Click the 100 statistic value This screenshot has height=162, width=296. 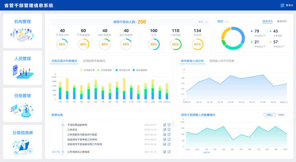[x=154, y=31]
